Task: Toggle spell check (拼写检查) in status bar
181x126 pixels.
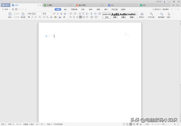Action: (58, 124)
